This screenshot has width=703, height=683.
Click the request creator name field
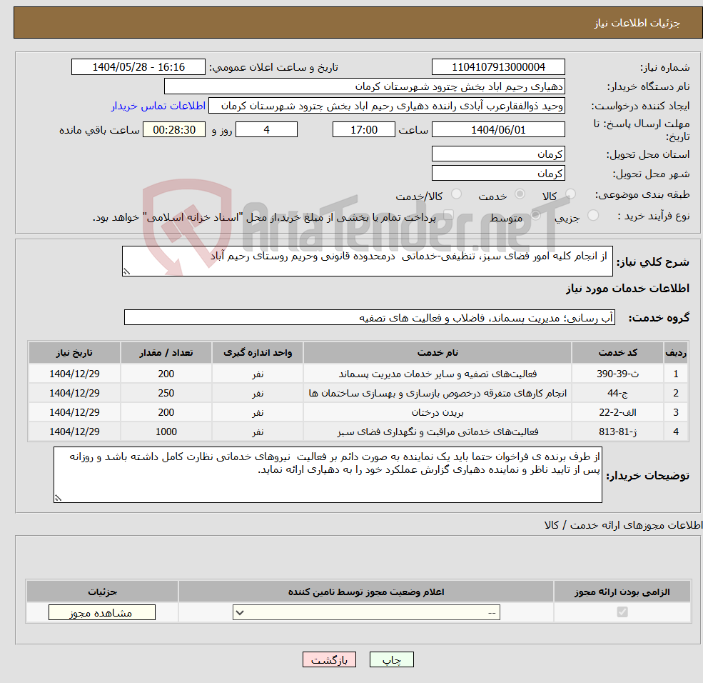click(386, 106)
